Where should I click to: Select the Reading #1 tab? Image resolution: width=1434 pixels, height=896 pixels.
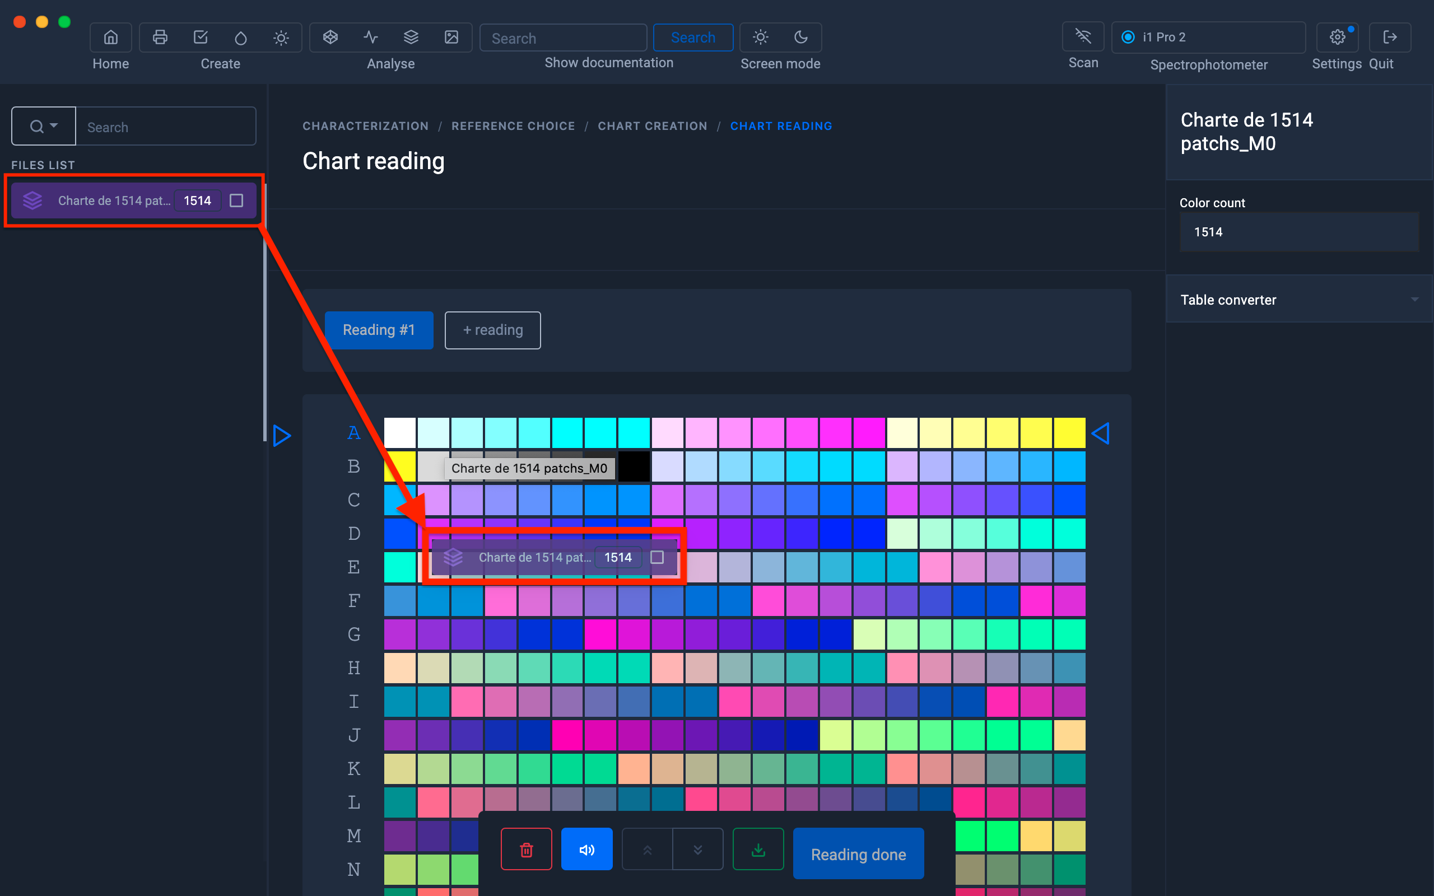click(x=379, y=330)
